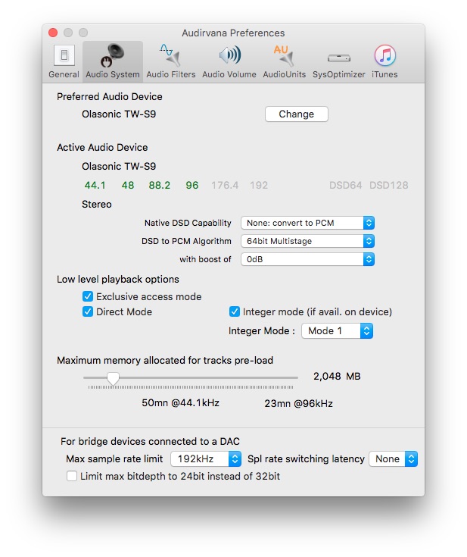Click the 44.1 sample rate indicator
This screenshot has width=467, height=557.
tap(95, 185)
